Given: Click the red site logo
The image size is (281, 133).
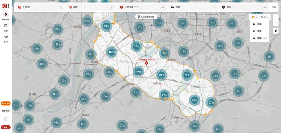Looking at the screenshot, I should point(5,6).
